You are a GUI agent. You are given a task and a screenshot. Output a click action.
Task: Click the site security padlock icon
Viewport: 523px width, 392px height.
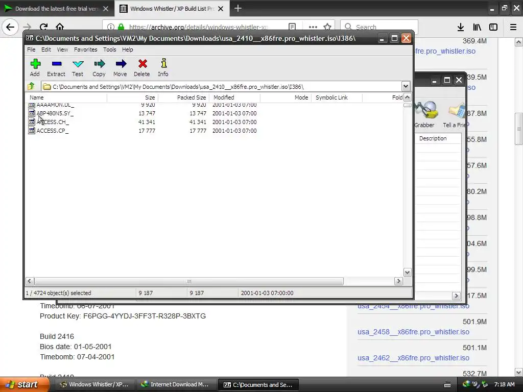coord(121,27)
